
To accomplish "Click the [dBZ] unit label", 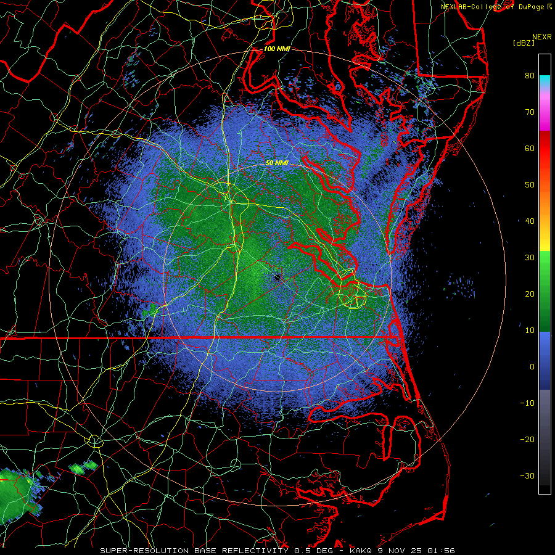I will coord(524,43).
